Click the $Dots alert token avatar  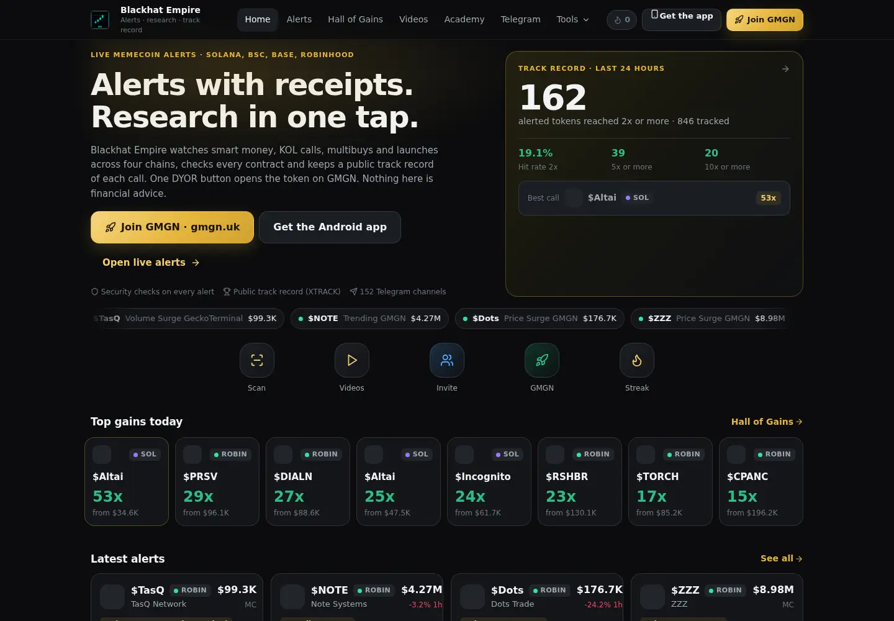click(x=472, y=597)
